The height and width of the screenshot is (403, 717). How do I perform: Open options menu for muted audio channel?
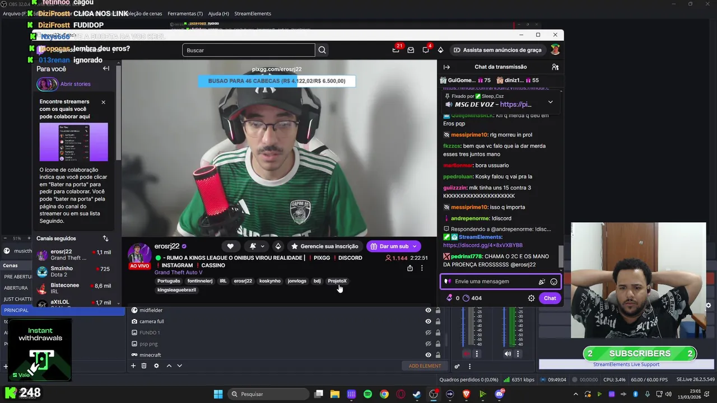point(477,354)
